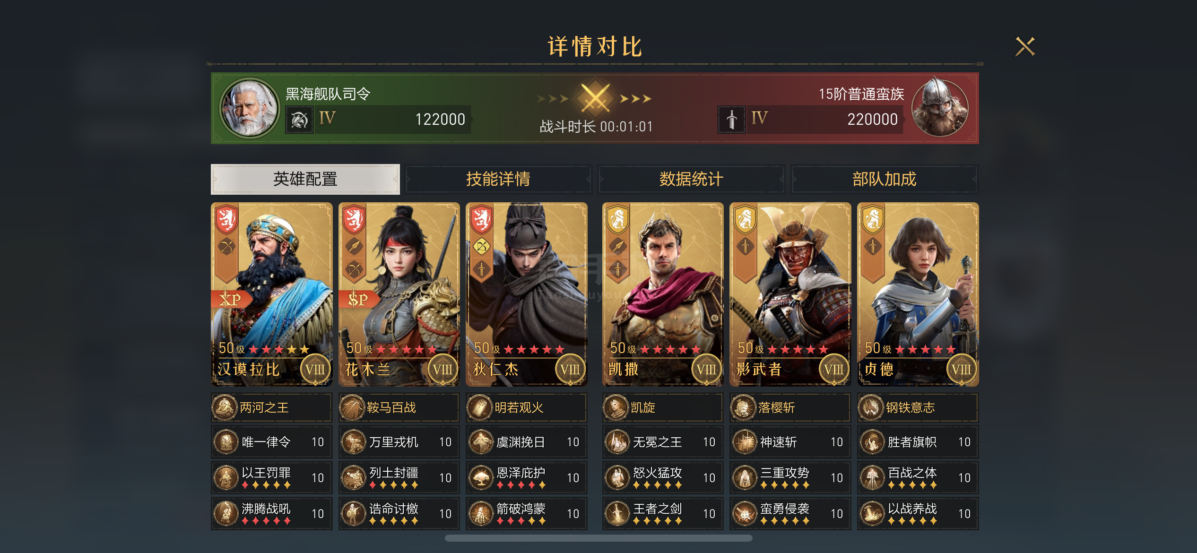The height and width of the screenshot is (553, 1197).
Task: Click the horizontal scrollbar at bottom
Action: click(598, 538)
